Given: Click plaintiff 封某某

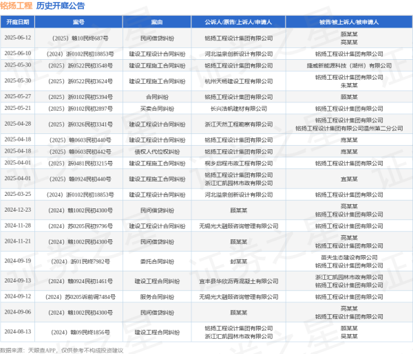Looking at the screenshot, I should [x=239, y=262].
